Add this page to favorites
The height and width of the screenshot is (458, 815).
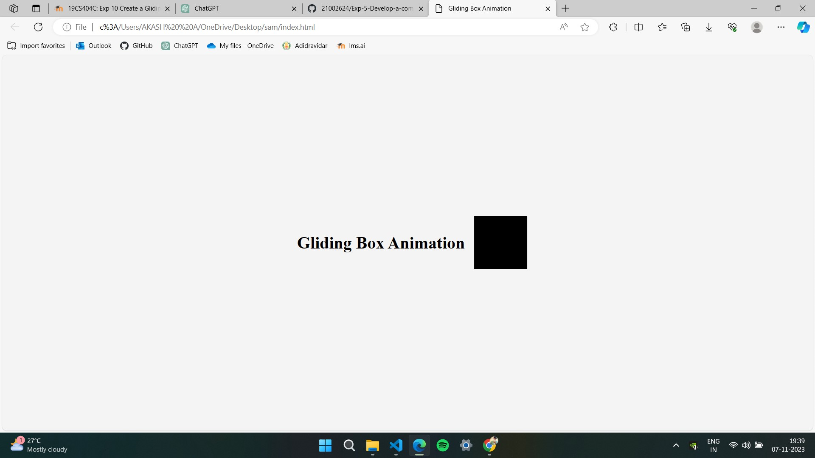click(585, 27)
